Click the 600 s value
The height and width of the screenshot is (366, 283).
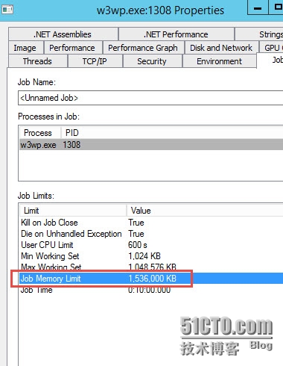(x=138, y=245)
